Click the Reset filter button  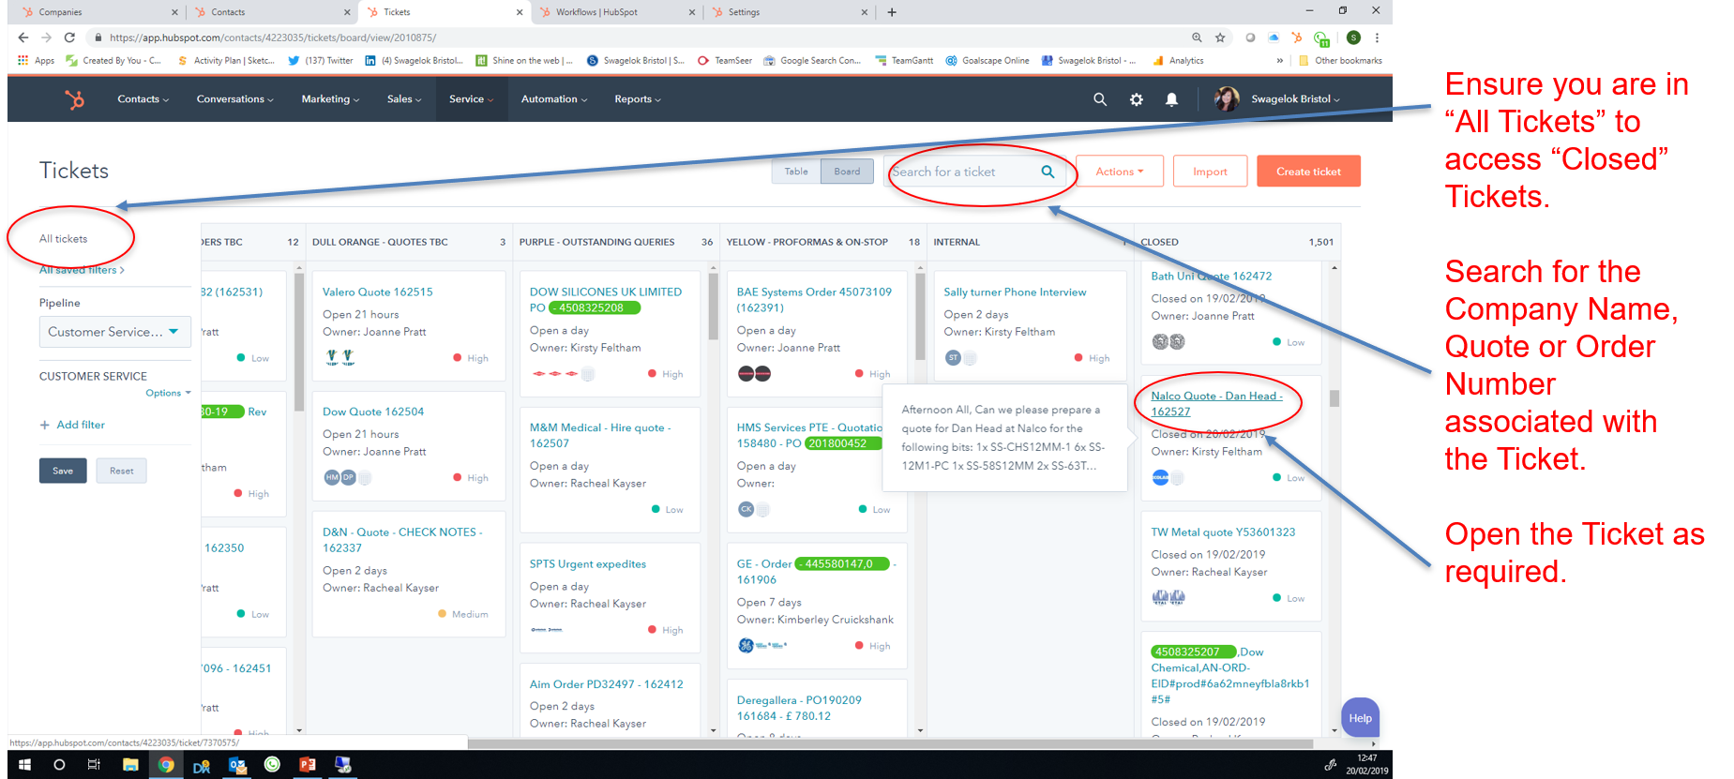pyautogui.click(x=121, y=471)
